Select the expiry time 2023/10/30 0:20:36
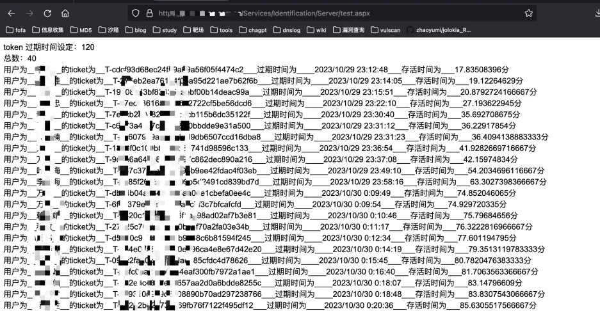This screenshot has height=311, width=600. point(359,305)
